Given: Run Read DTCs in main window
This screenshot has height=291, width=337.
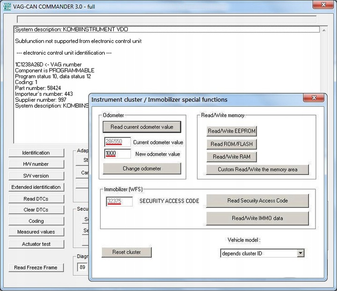Looking at the screenshot, I should pos(36,199).
